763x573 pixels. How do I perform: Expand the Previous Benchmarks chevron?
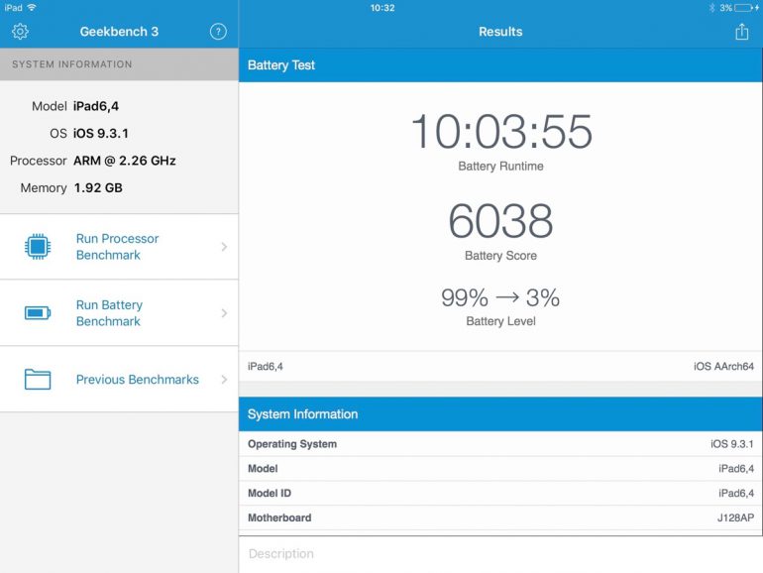(224, 380)
